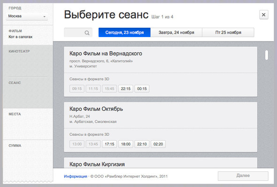Open the Москва city dropdown
Viewport: 277px width, 187px height.
[27, 16]
